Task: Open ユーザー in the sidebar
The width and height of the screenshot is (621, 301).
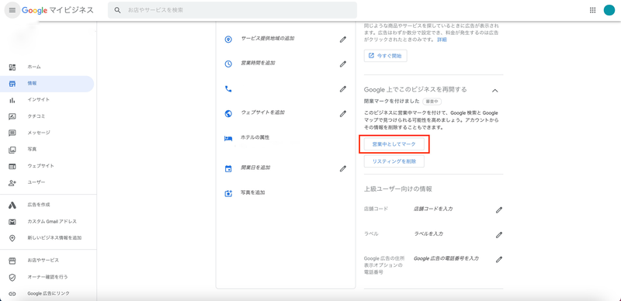Action: point(47,182)
